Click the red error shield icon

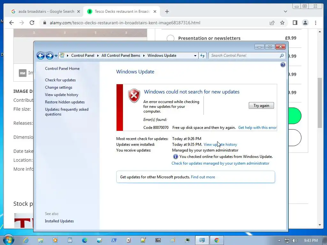click(134, 95)
